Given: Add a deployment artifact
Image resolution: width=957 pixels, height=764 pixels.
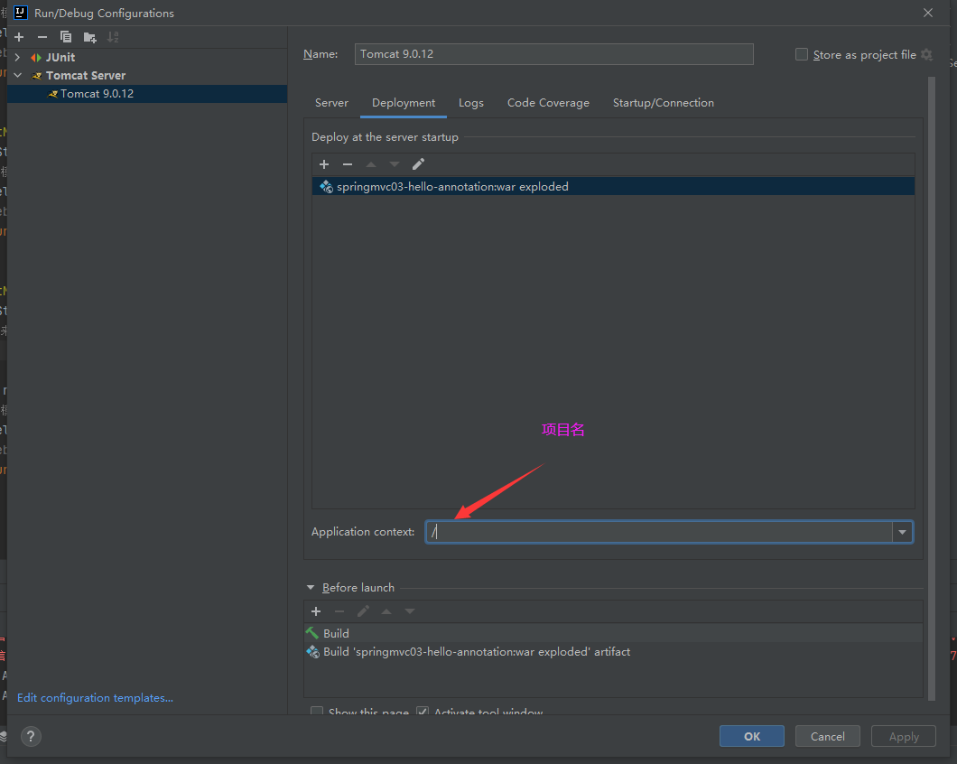Looking at the screenshot, I should tap(324, 164).
